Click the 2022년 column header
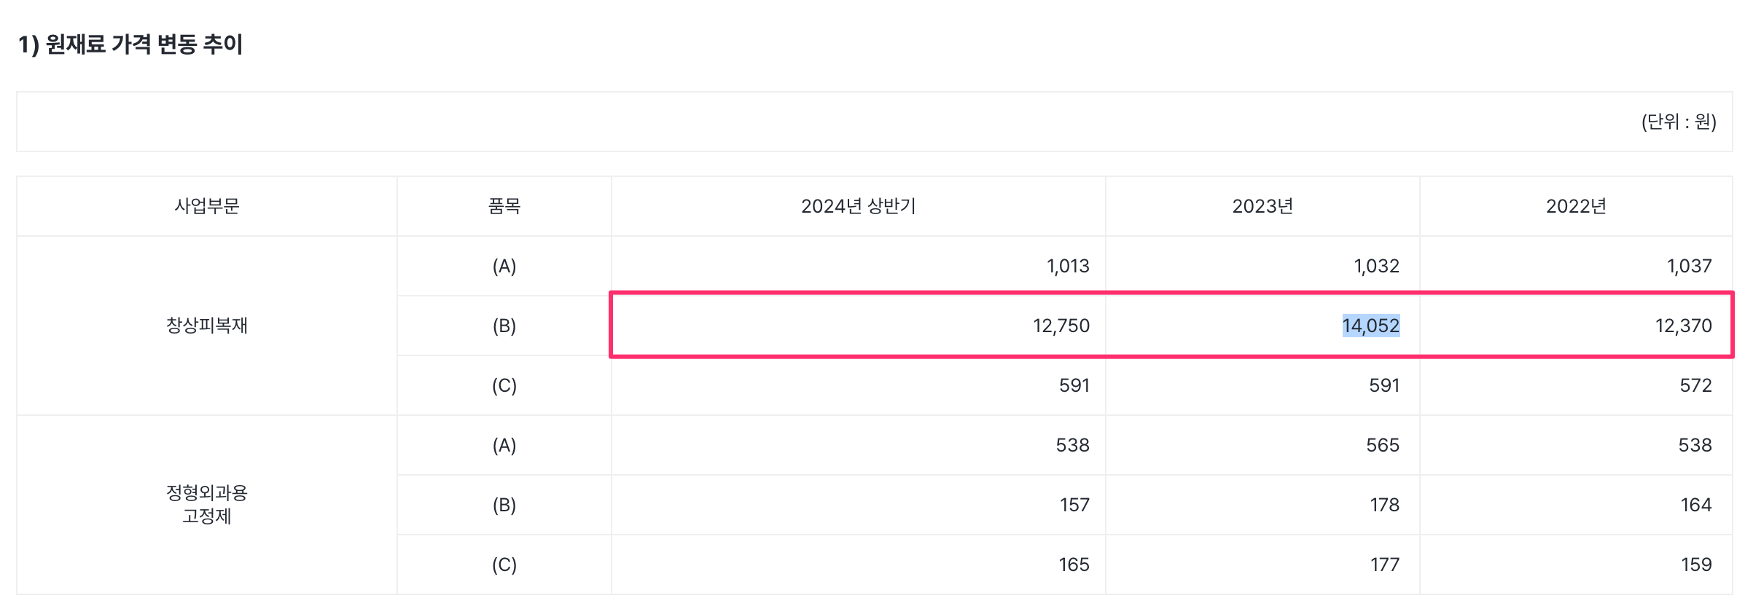The height and width of the screenshot is (606, 1745). 1576,206
